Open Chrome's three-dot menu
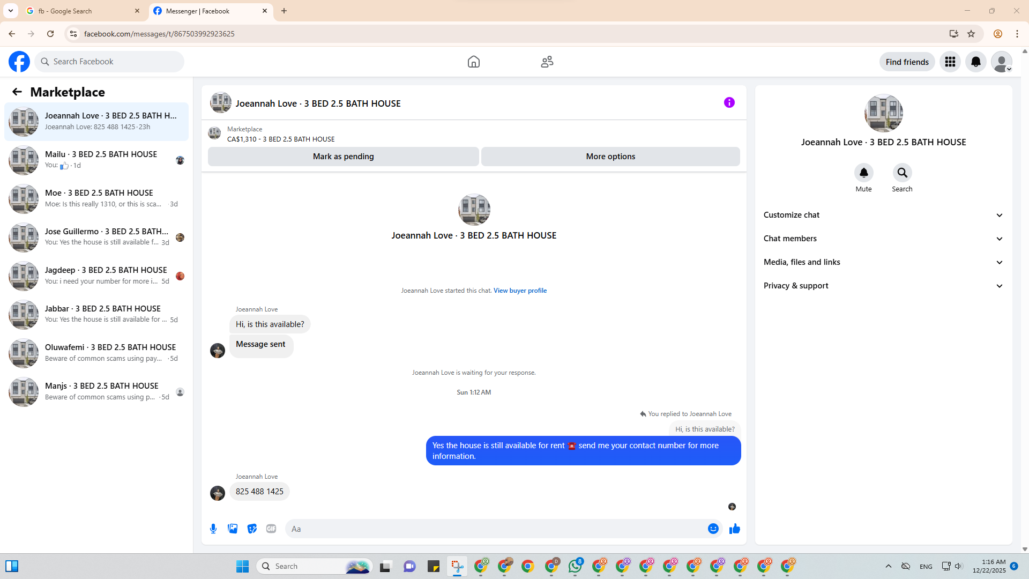1029x579 pixels. point(1017,34)
